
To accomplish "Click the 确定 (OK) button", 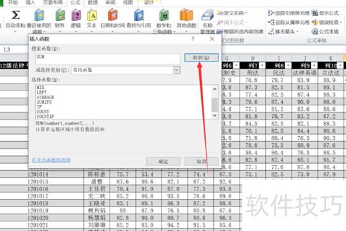I will click(x=163, y=162).
